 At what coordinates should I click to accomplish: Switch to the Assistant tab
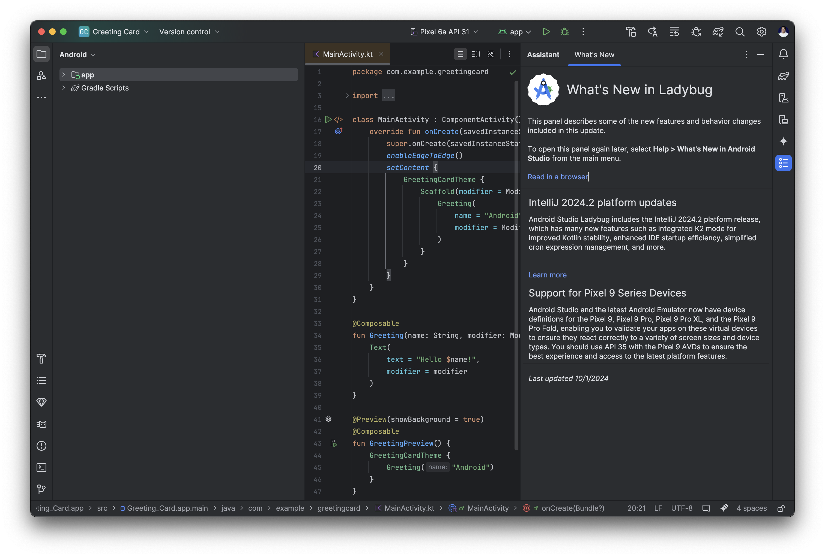coord(543,55)
